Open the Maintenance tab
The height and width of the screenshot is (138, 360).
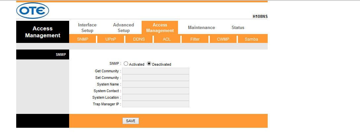[x=202, y=27]
